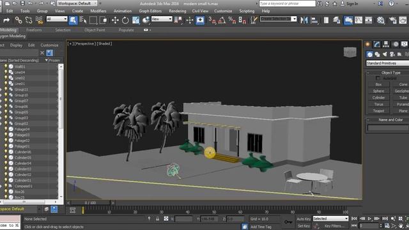Click the ViewCube in the viewport
Image resolution: width=409 pixels, height=230 pixels.
(x=350, y=52)
